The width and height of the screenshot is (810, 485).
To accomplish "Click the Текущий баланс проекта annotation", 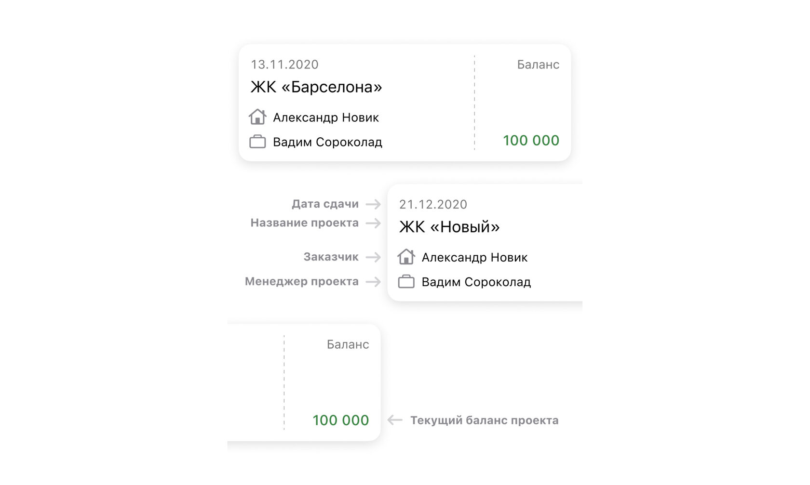I will click(x=484, y=420).
